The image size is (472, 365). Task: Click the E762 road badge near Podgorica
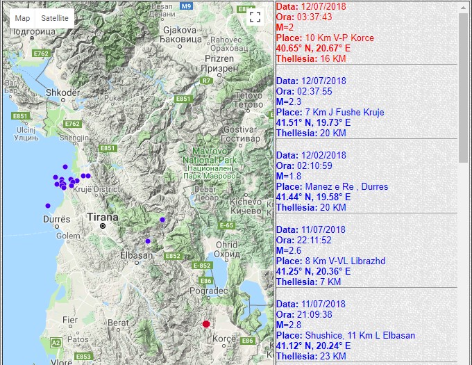[41, 54]
